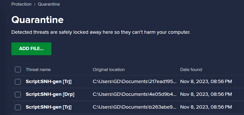Click the breadcrumb chevron after Protection
The height and width of the screenshot is (115, 244).
click(x=35, y=4)
